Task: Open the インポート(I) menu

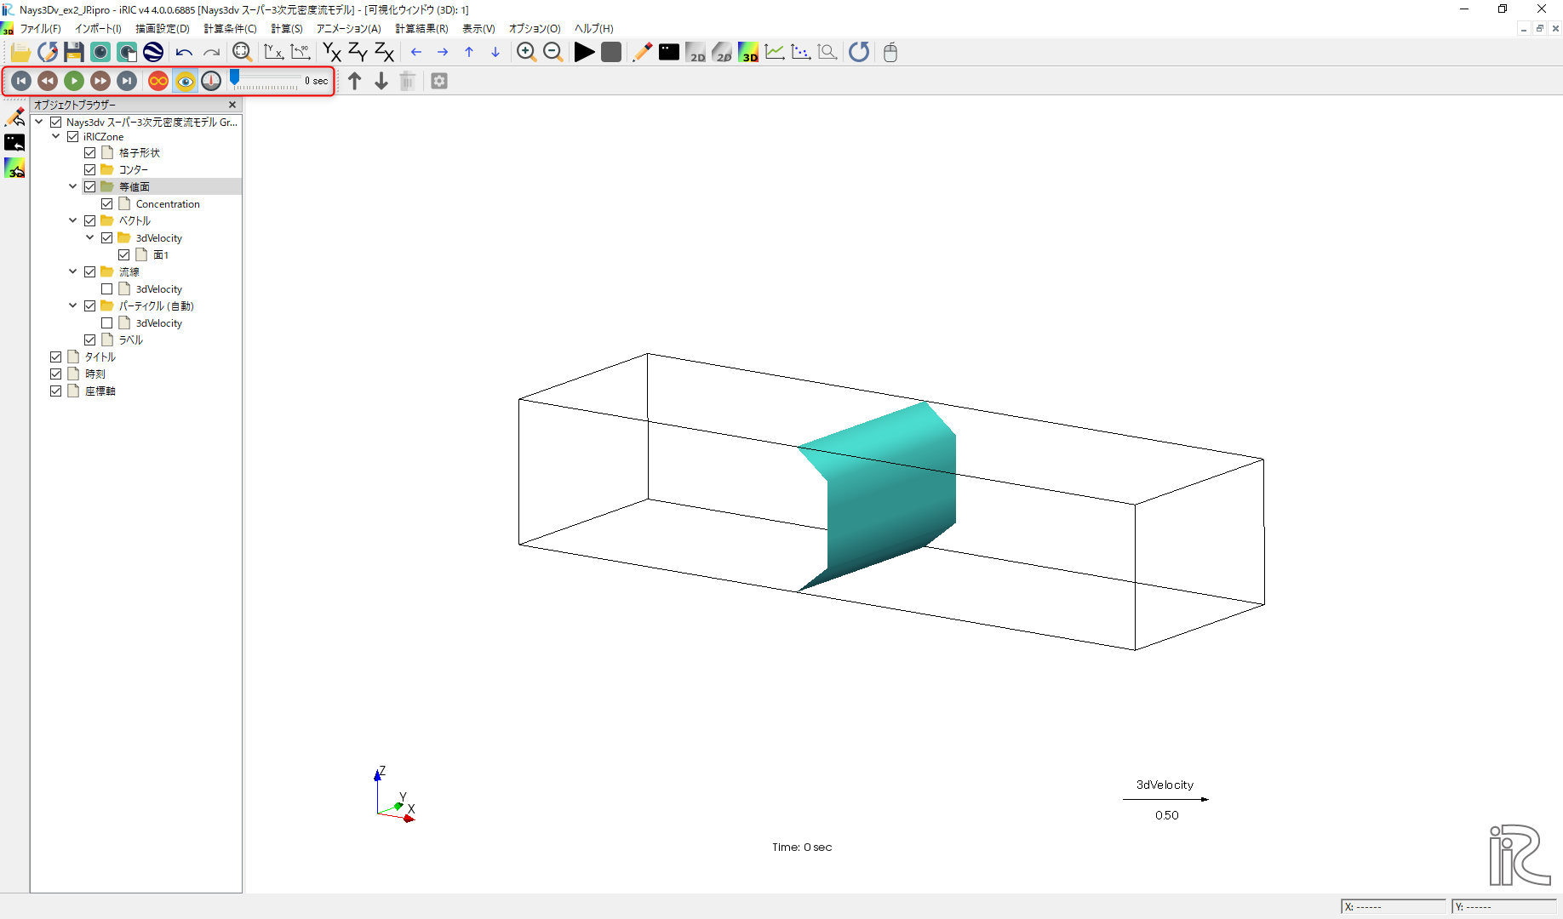Action: [x=98, y=29]
